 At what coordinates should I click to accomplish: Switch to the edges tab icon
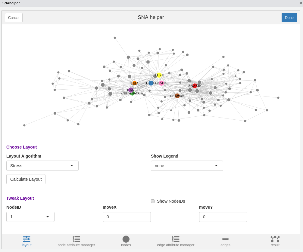[225, 239]
